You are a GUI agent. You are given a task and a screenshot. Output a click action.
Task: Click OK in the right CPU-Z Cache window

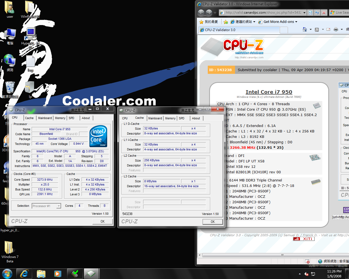click(x=213, y=222)
